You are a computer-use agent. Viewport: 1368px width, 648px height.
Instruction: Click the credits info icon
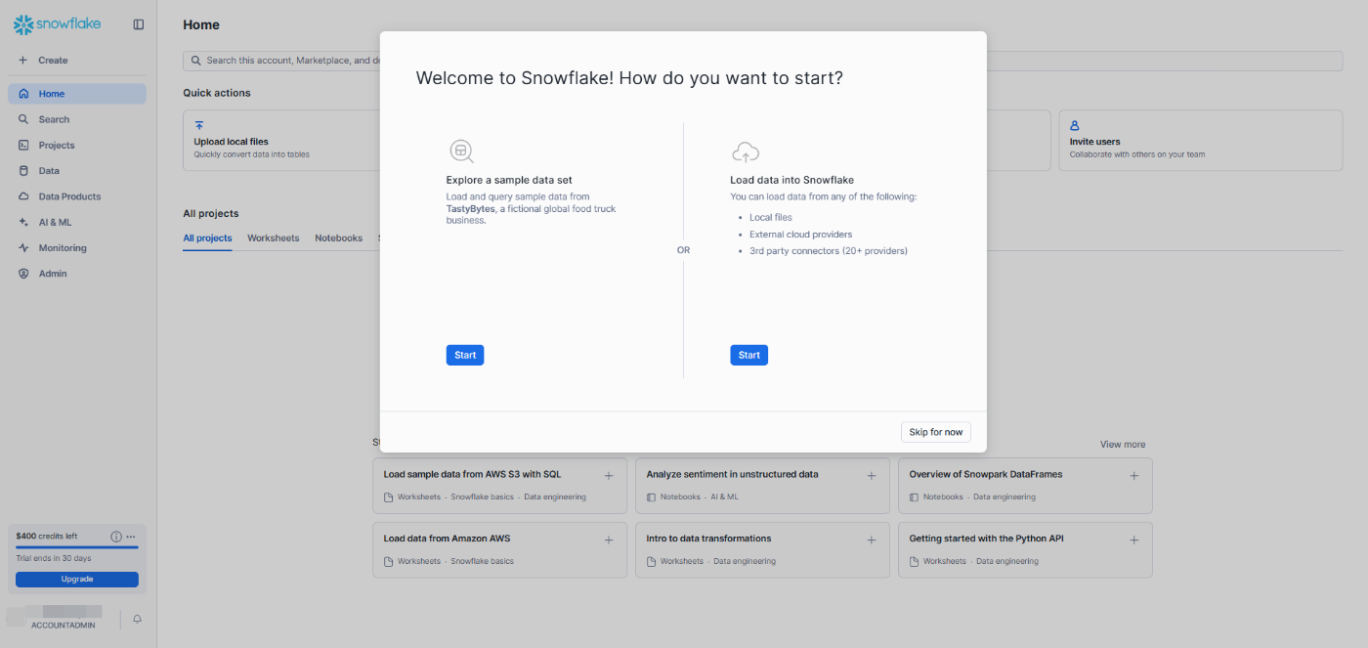point(116,537)
